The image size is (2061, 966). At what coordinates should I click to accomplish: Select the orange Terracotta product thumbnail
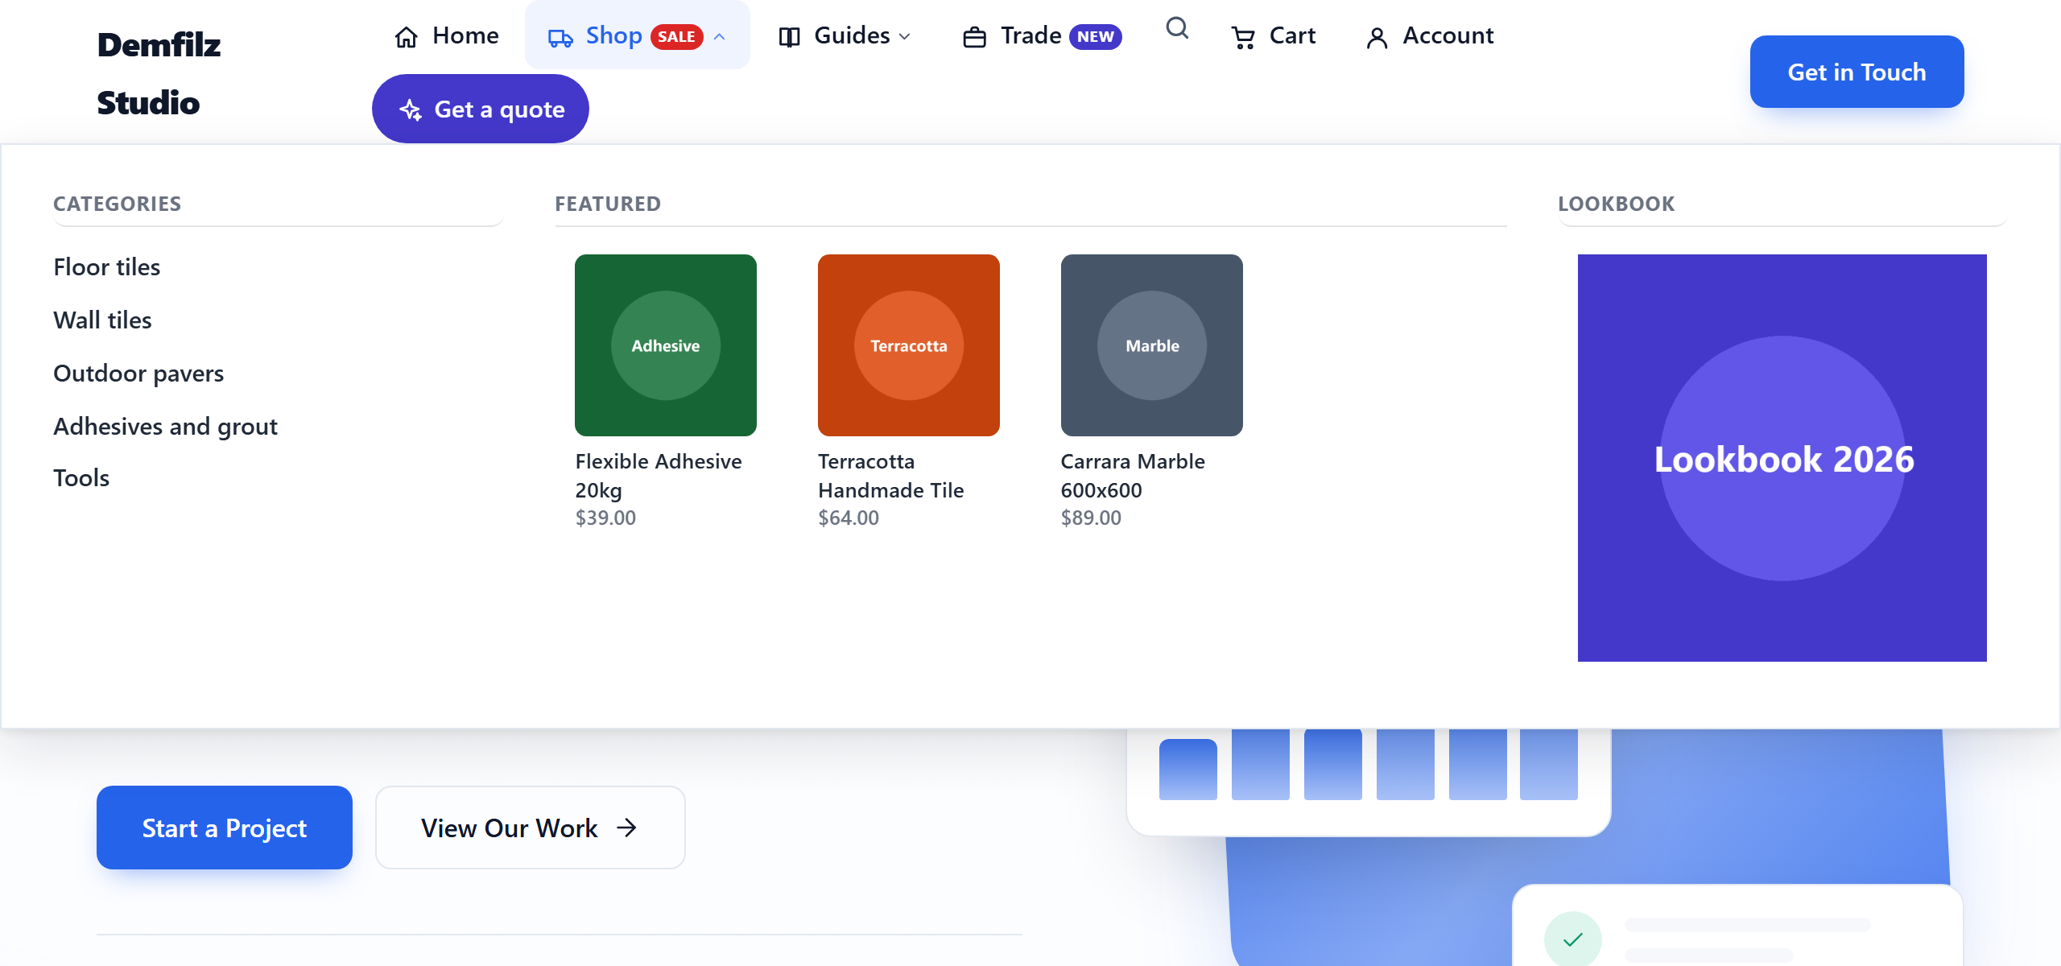coord(909,345)
